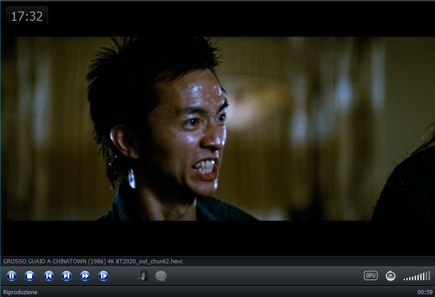
Task: Increase speed with the fast-forward button
Action: (85, 276)
